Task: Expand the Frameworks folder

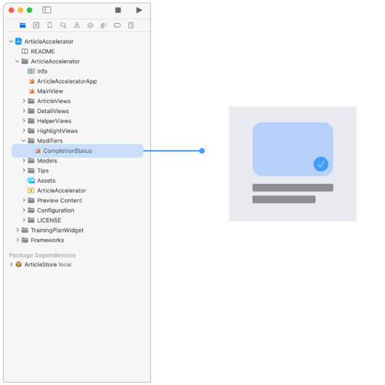Action: click(x=17, y=240)
